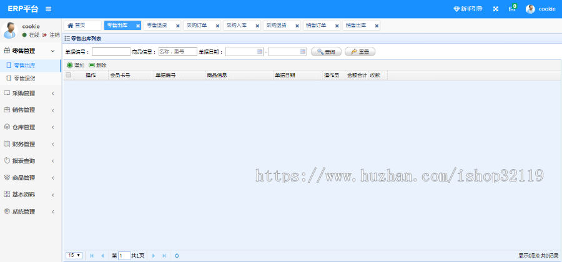Go to next page in pager
This screenshot has width=562, height=262.
pos(154,256)
